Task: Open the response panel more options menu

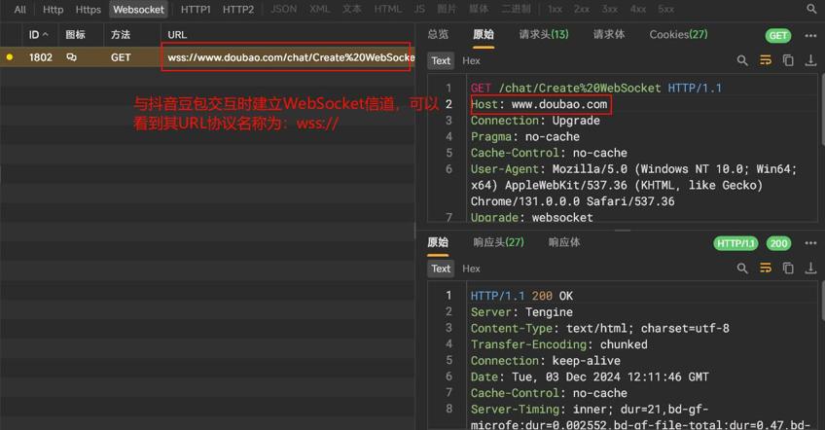Action: (x=810, y=243)
